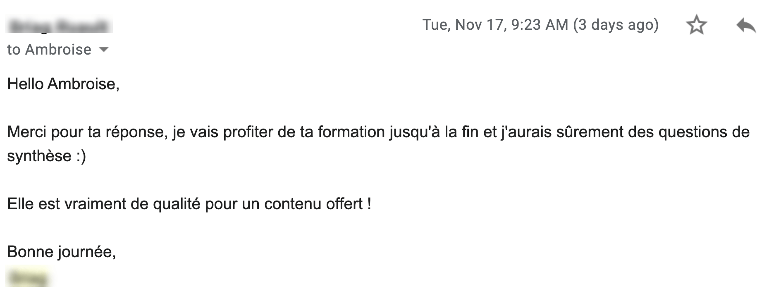Click the blurred sender name
This screenshot has height=289, width=762.
pos(59,26)
